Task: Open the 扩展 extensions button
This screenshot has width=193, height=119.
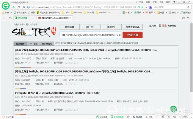Action: coord(126,12)
